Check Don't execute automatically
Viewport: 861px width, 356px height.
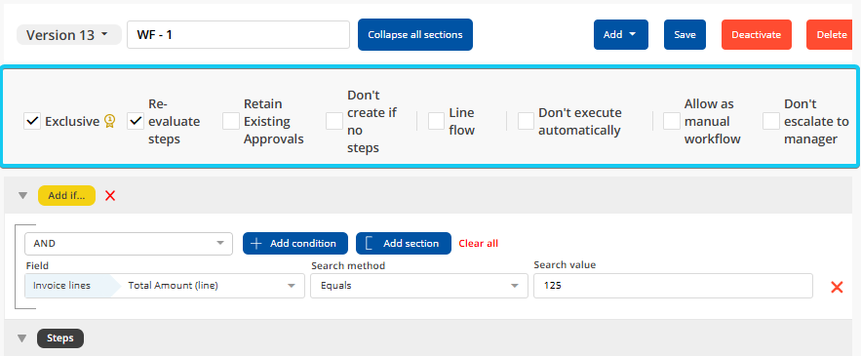526,121
